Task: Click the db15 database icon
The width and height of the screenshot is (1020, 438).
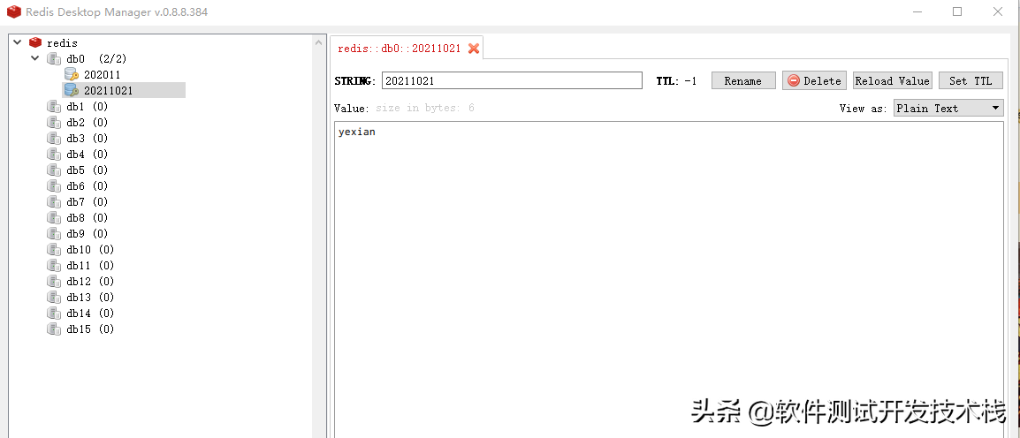Action: pyautogui.click(x=54, y=328)
